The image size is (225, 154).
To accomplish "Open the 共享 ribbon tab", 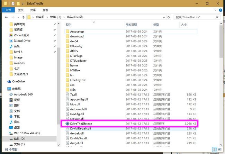I will click(33, 10).
